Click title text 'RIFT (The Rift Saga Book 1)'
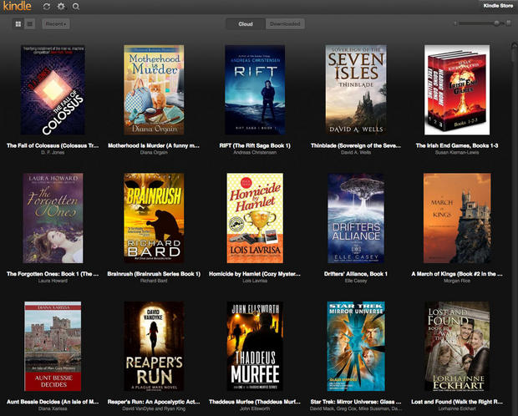The image size is (518, 416). [255, 145]
